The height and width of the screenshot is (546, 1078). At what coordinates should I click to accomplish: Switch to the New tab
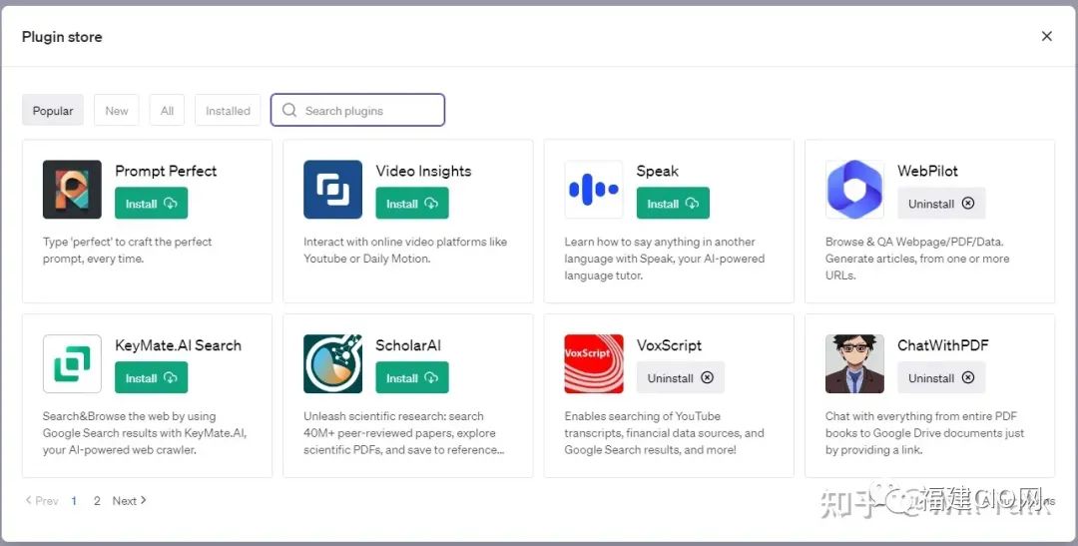point(117,111)
